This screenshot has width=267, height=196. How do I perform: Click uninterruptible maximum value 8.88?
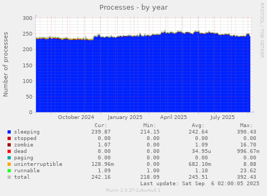(250, 164)
